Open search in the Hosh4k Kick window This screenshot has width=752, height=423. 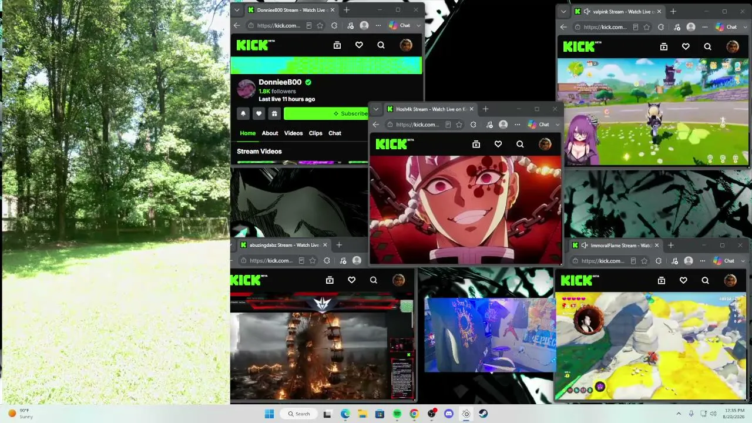[520, 144]
